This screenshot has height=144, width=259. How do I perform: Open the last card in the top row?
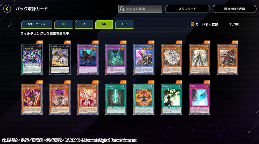point(227,59)
